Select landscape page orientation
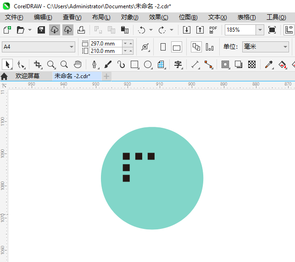Screen dimensions: 295x262 (x=177, y=47)
